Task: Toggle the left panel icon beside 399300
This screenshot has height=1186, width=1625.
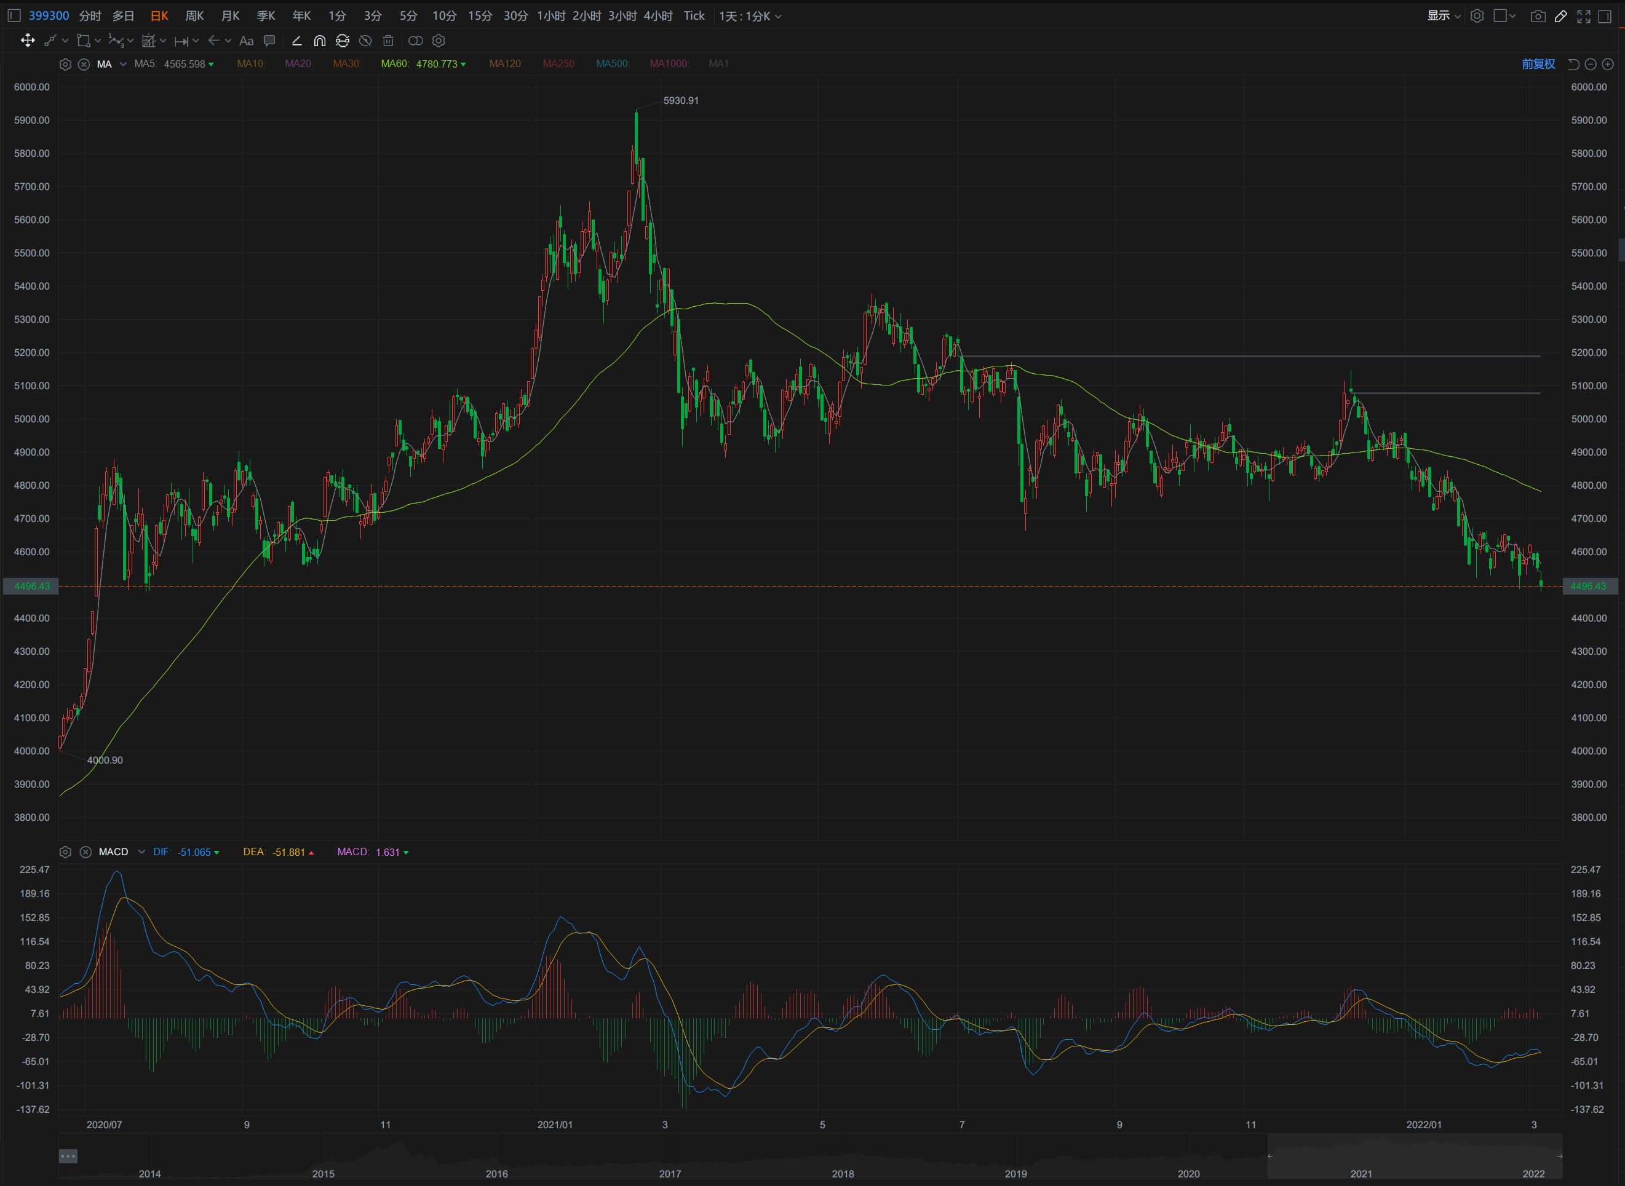Action: coord(14,16)
